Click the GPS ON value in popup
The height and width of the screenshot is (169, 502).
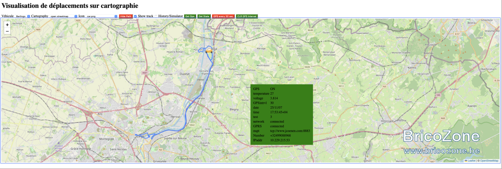pyautogui.click(x=272, y=89)
